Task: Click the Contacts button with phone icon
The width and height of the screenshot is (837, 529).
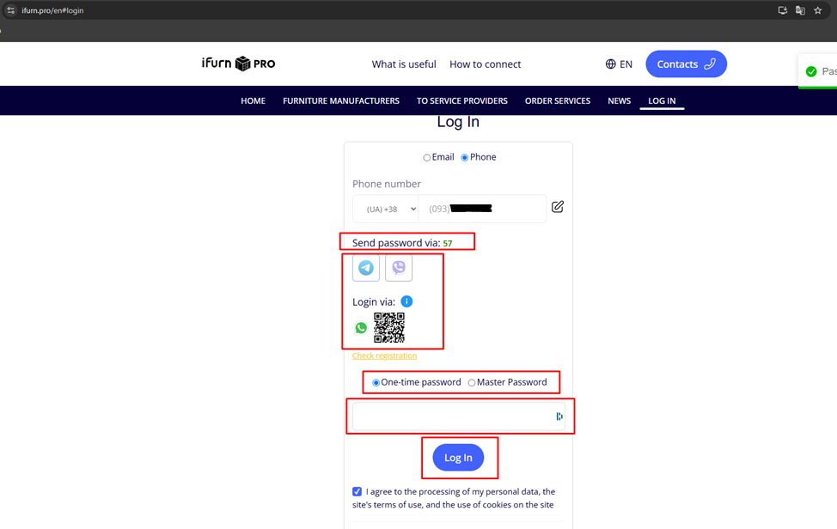Action: [686, 64]
